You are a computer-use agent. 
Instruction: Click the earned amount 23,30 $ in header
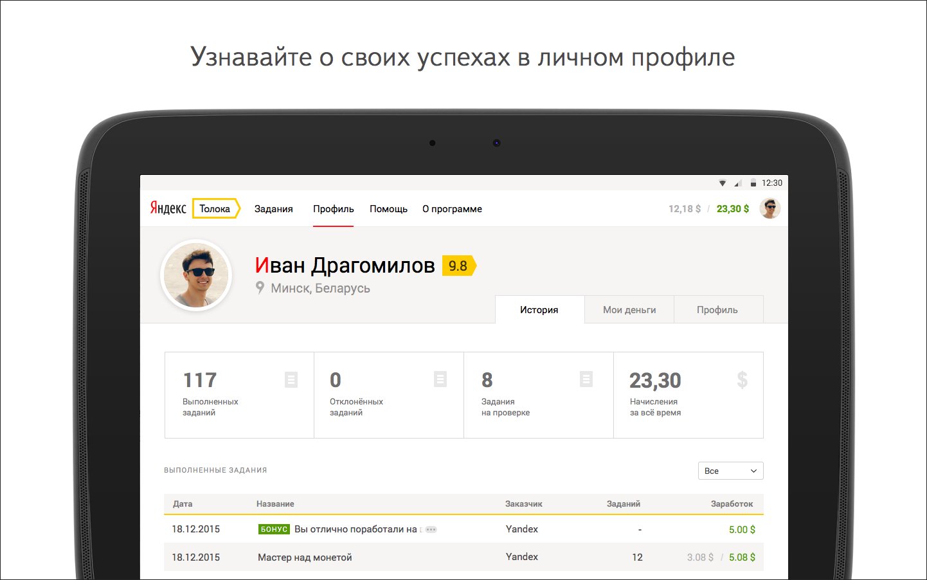[x=732, y=208]
